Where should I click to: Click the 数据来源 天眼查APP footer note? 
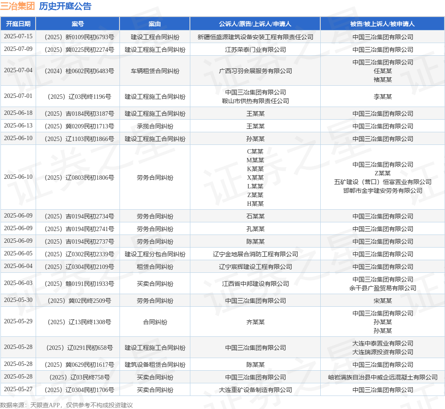pyautogui.click(x=66, y=405)
